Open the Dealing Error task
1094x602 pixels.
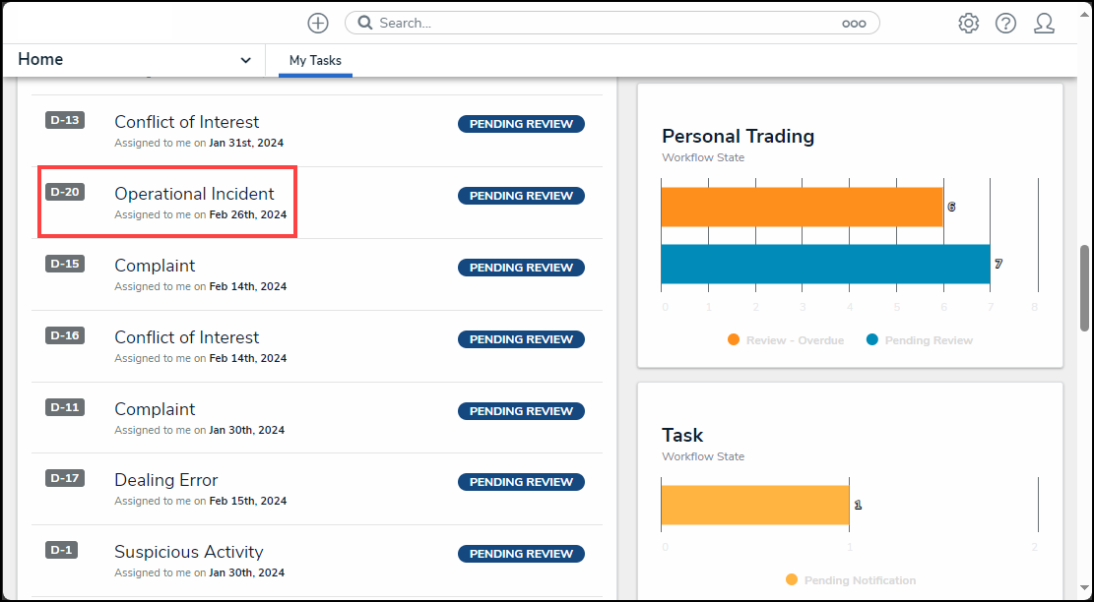165,480
